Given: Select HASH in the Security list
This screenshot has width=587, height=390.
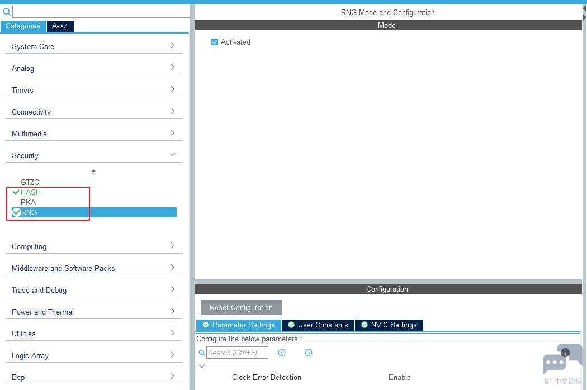Looking at the screenshot, I should click(x=30, y=192).
